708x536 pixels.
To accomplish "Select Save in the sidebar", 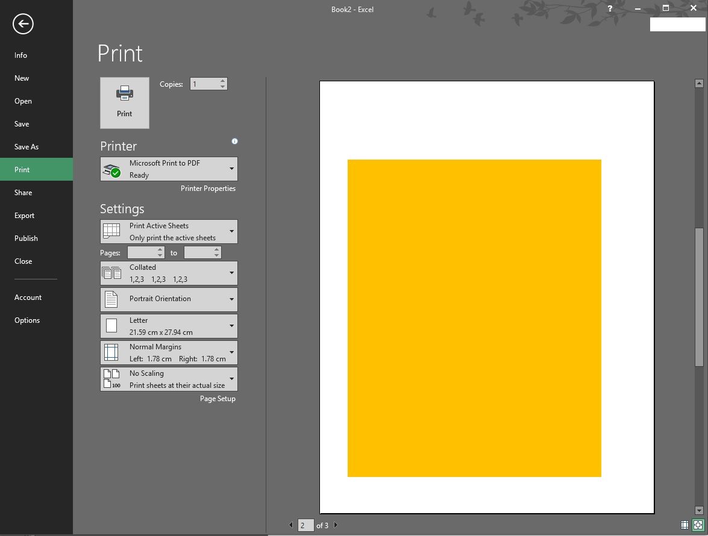I will pyautogui.click(x=36, y=124).
